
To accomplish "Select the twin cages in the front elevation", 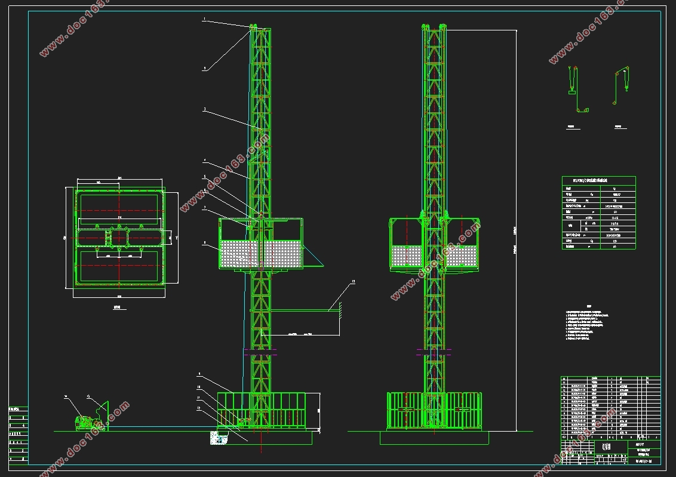I will click(x=435, y=244).
